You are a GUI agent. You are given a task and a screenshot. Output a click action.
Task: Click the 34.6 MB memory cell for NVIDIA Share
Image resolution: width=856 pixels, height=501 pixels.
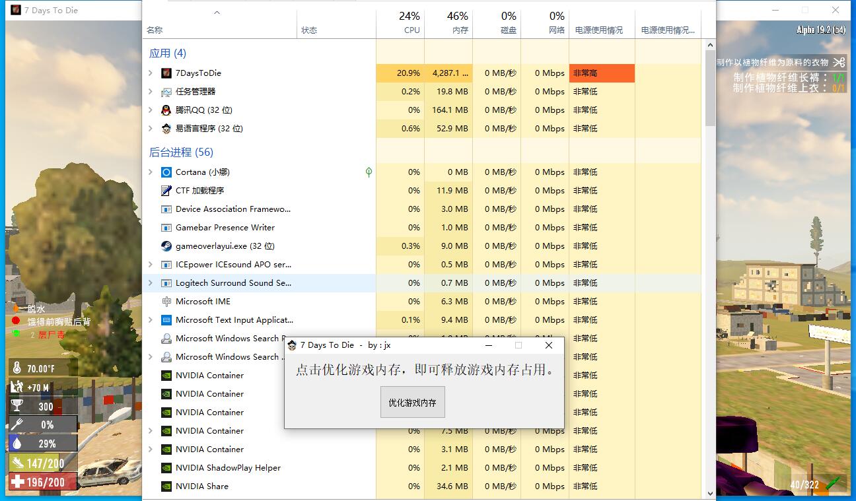coord(448,486)
